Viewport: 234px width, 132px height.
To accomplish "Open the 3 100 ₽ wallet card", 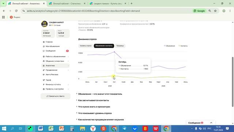I will [48, 33].
